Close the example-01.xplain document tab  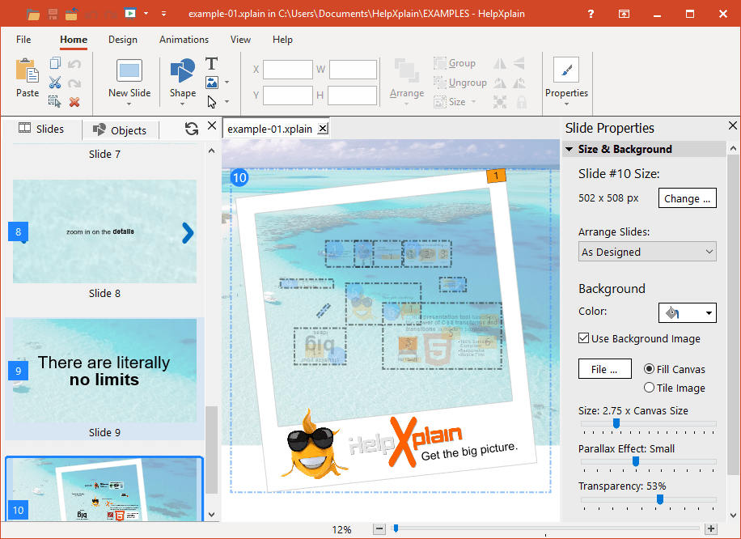[323, 129]
